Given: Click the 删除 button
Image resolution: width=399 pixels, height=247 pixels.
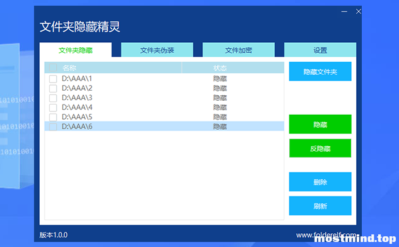Looking at the screenshot, I should pyautogui.click(x=320, y=181).
